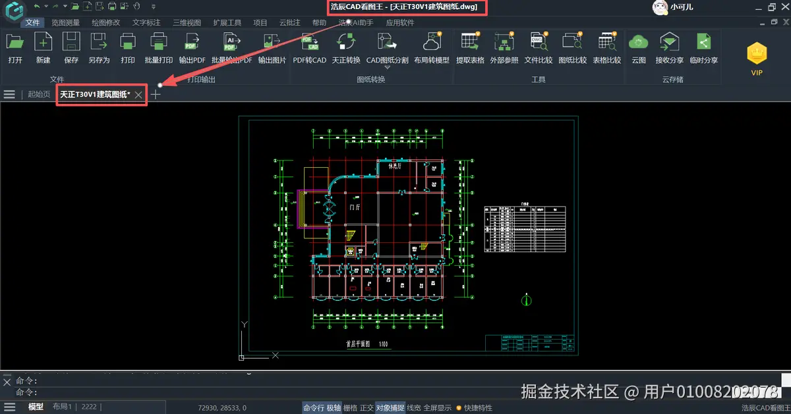The width and height of the screenshot is (791, 414).
Task: Switch to the 模型 model space tab
Action: pyautogui.click(x=36, y=407)
